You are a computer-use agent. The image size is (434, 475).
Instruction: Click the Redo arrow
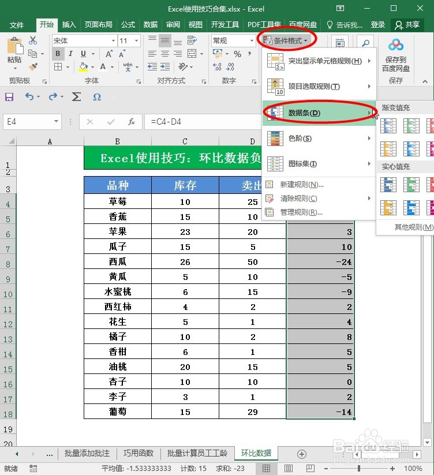point(53,96)
